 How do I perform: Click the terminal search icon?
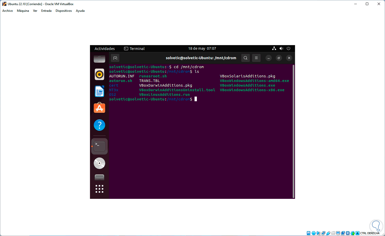pos(246,58)
